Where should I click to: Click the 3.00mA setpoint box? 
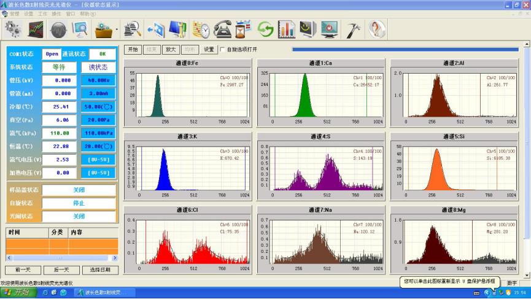tap(98, 94)
